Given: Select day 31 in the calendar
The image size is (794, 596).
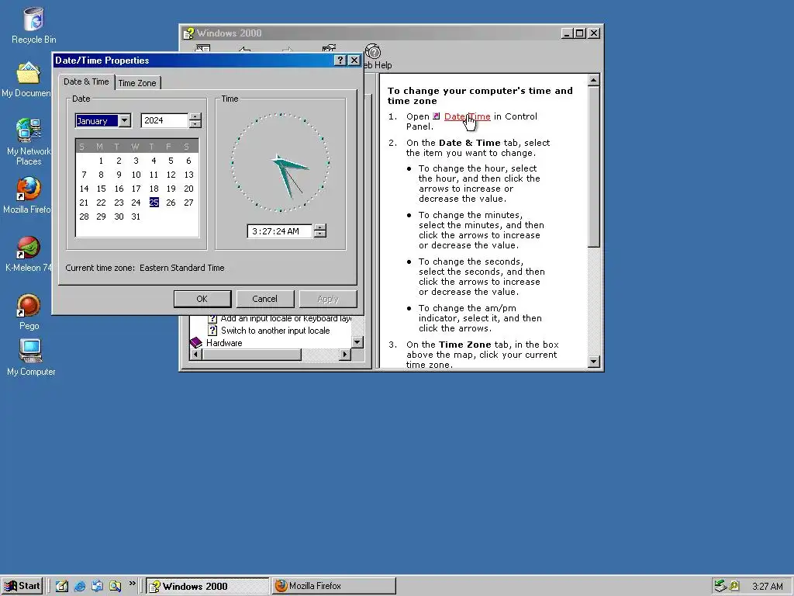Looking at the screenshot, I should [x=136, y=217].
